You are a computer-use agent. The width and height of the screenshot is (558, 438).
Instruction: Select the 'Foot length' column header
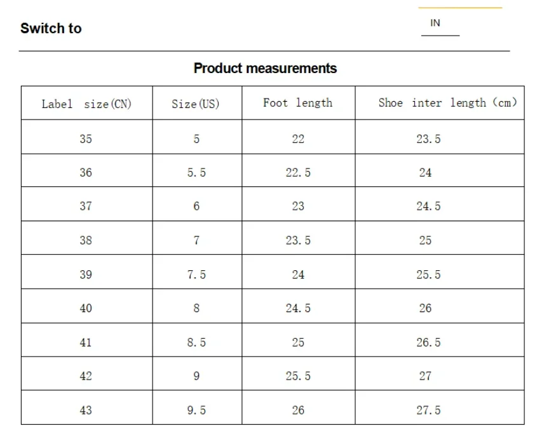(297, 103)
